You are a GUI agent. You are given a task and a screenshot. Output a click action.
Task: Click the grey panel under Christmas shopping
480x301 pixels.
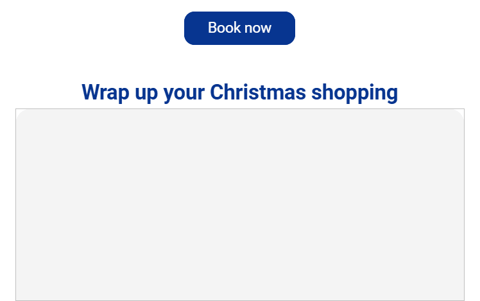click(239, 204)
